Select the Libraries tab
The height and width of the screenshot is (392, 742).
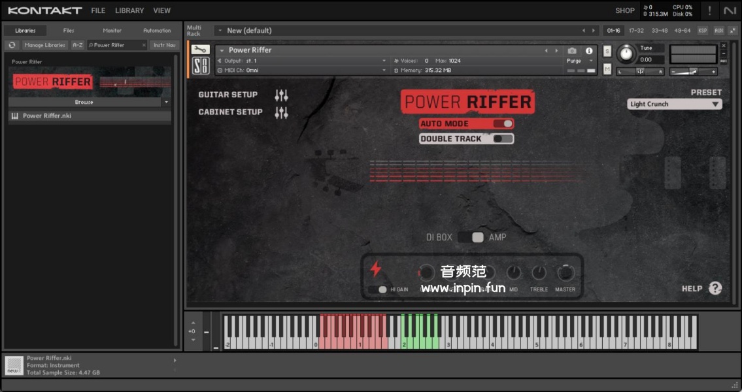[x=25, y=30]
